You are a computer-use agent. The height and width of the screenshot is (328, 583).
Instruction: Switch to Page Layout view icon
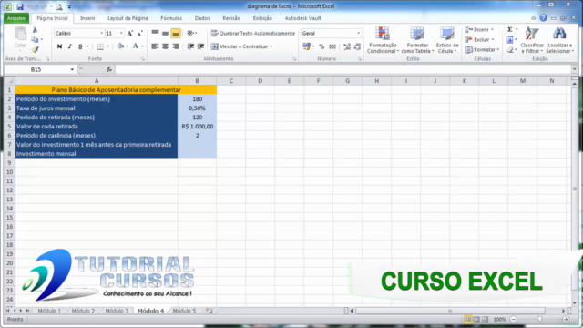(476, 320)
